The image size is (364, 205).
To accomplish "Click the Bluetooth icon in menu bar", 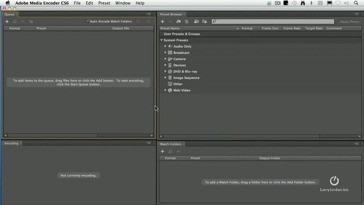I will 311,3.
